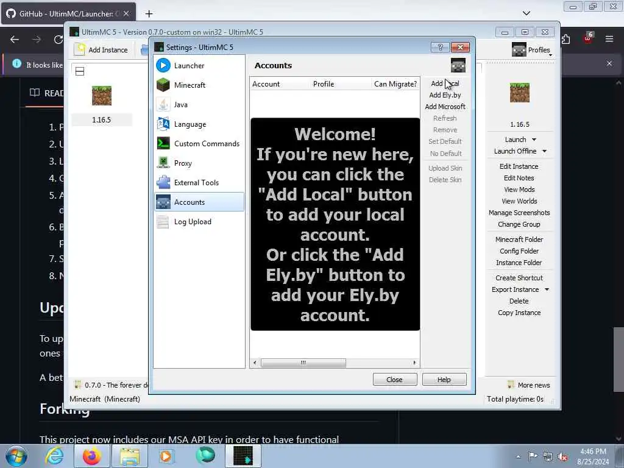Viewport: 624px width, 468px height.
Task: Click the Account column header
Action: [x=280, y=84]
